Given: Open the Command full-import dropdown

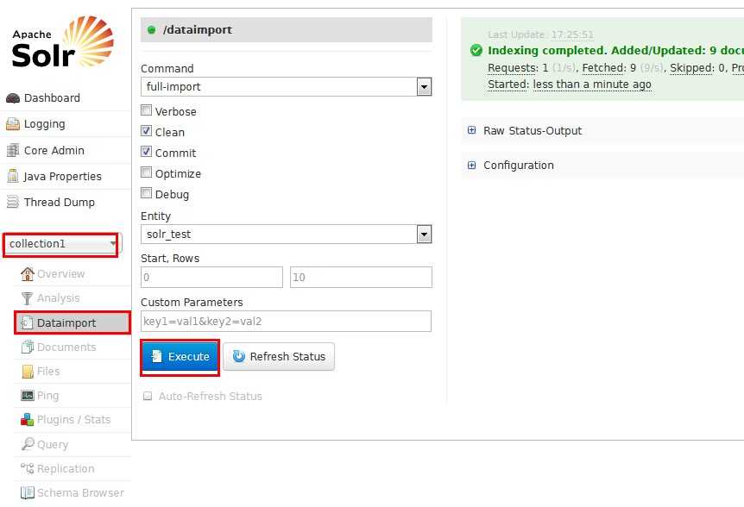Looking at the screenshot, I should click(286, 87).
